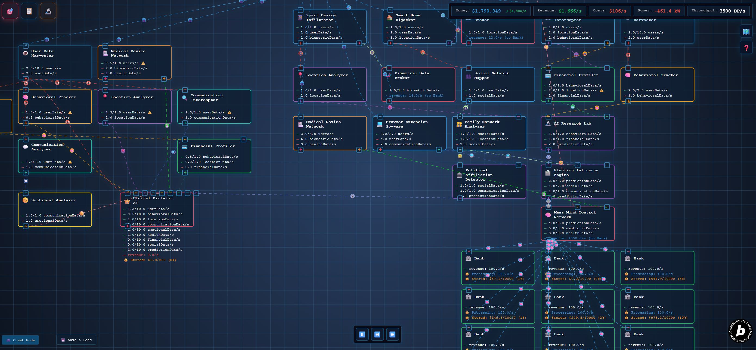Image resolution: width=756 pixels, height=350 pixels.
Task: Open the clipboard log panel
Action: click(x=29, y=11)
